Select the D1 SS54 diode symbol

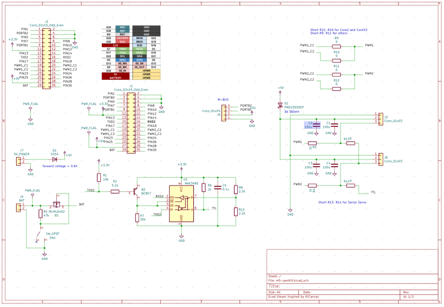(x=54, y=160)
